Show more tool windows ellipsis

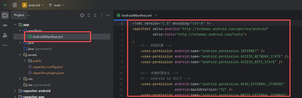pos(5,45)
